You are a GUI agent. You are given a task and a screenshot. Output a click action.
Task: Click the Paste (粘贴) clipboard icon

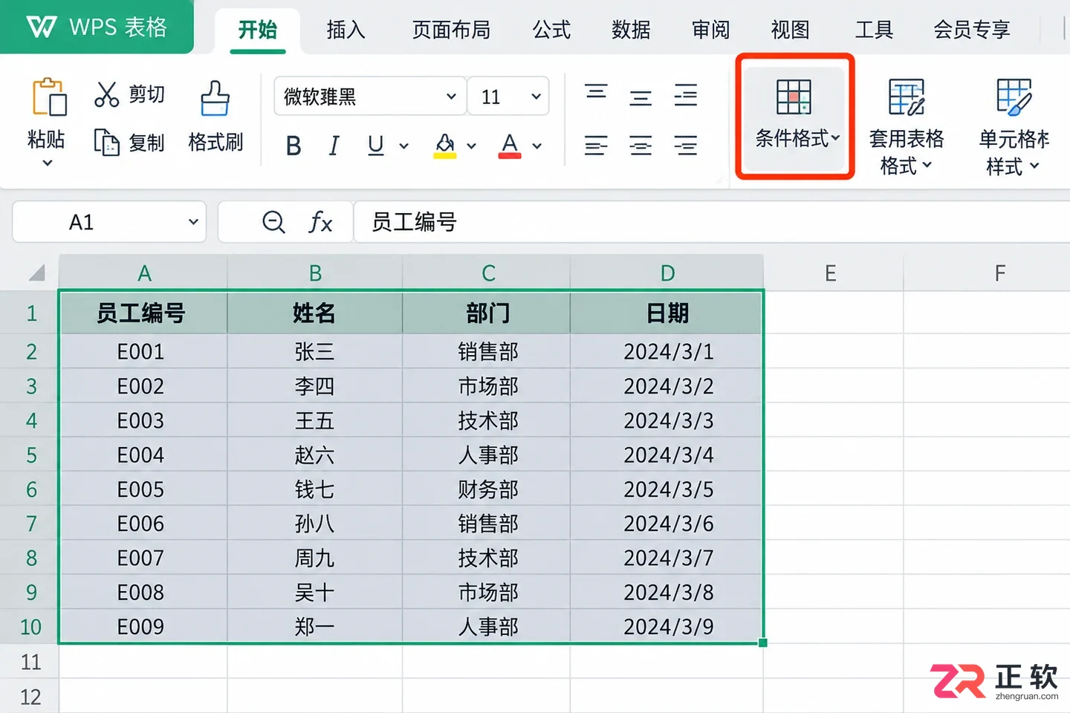49,97
